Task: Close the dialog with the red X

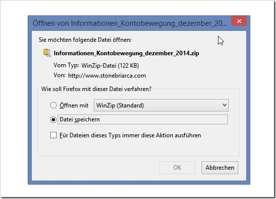Action: (239, 21)
